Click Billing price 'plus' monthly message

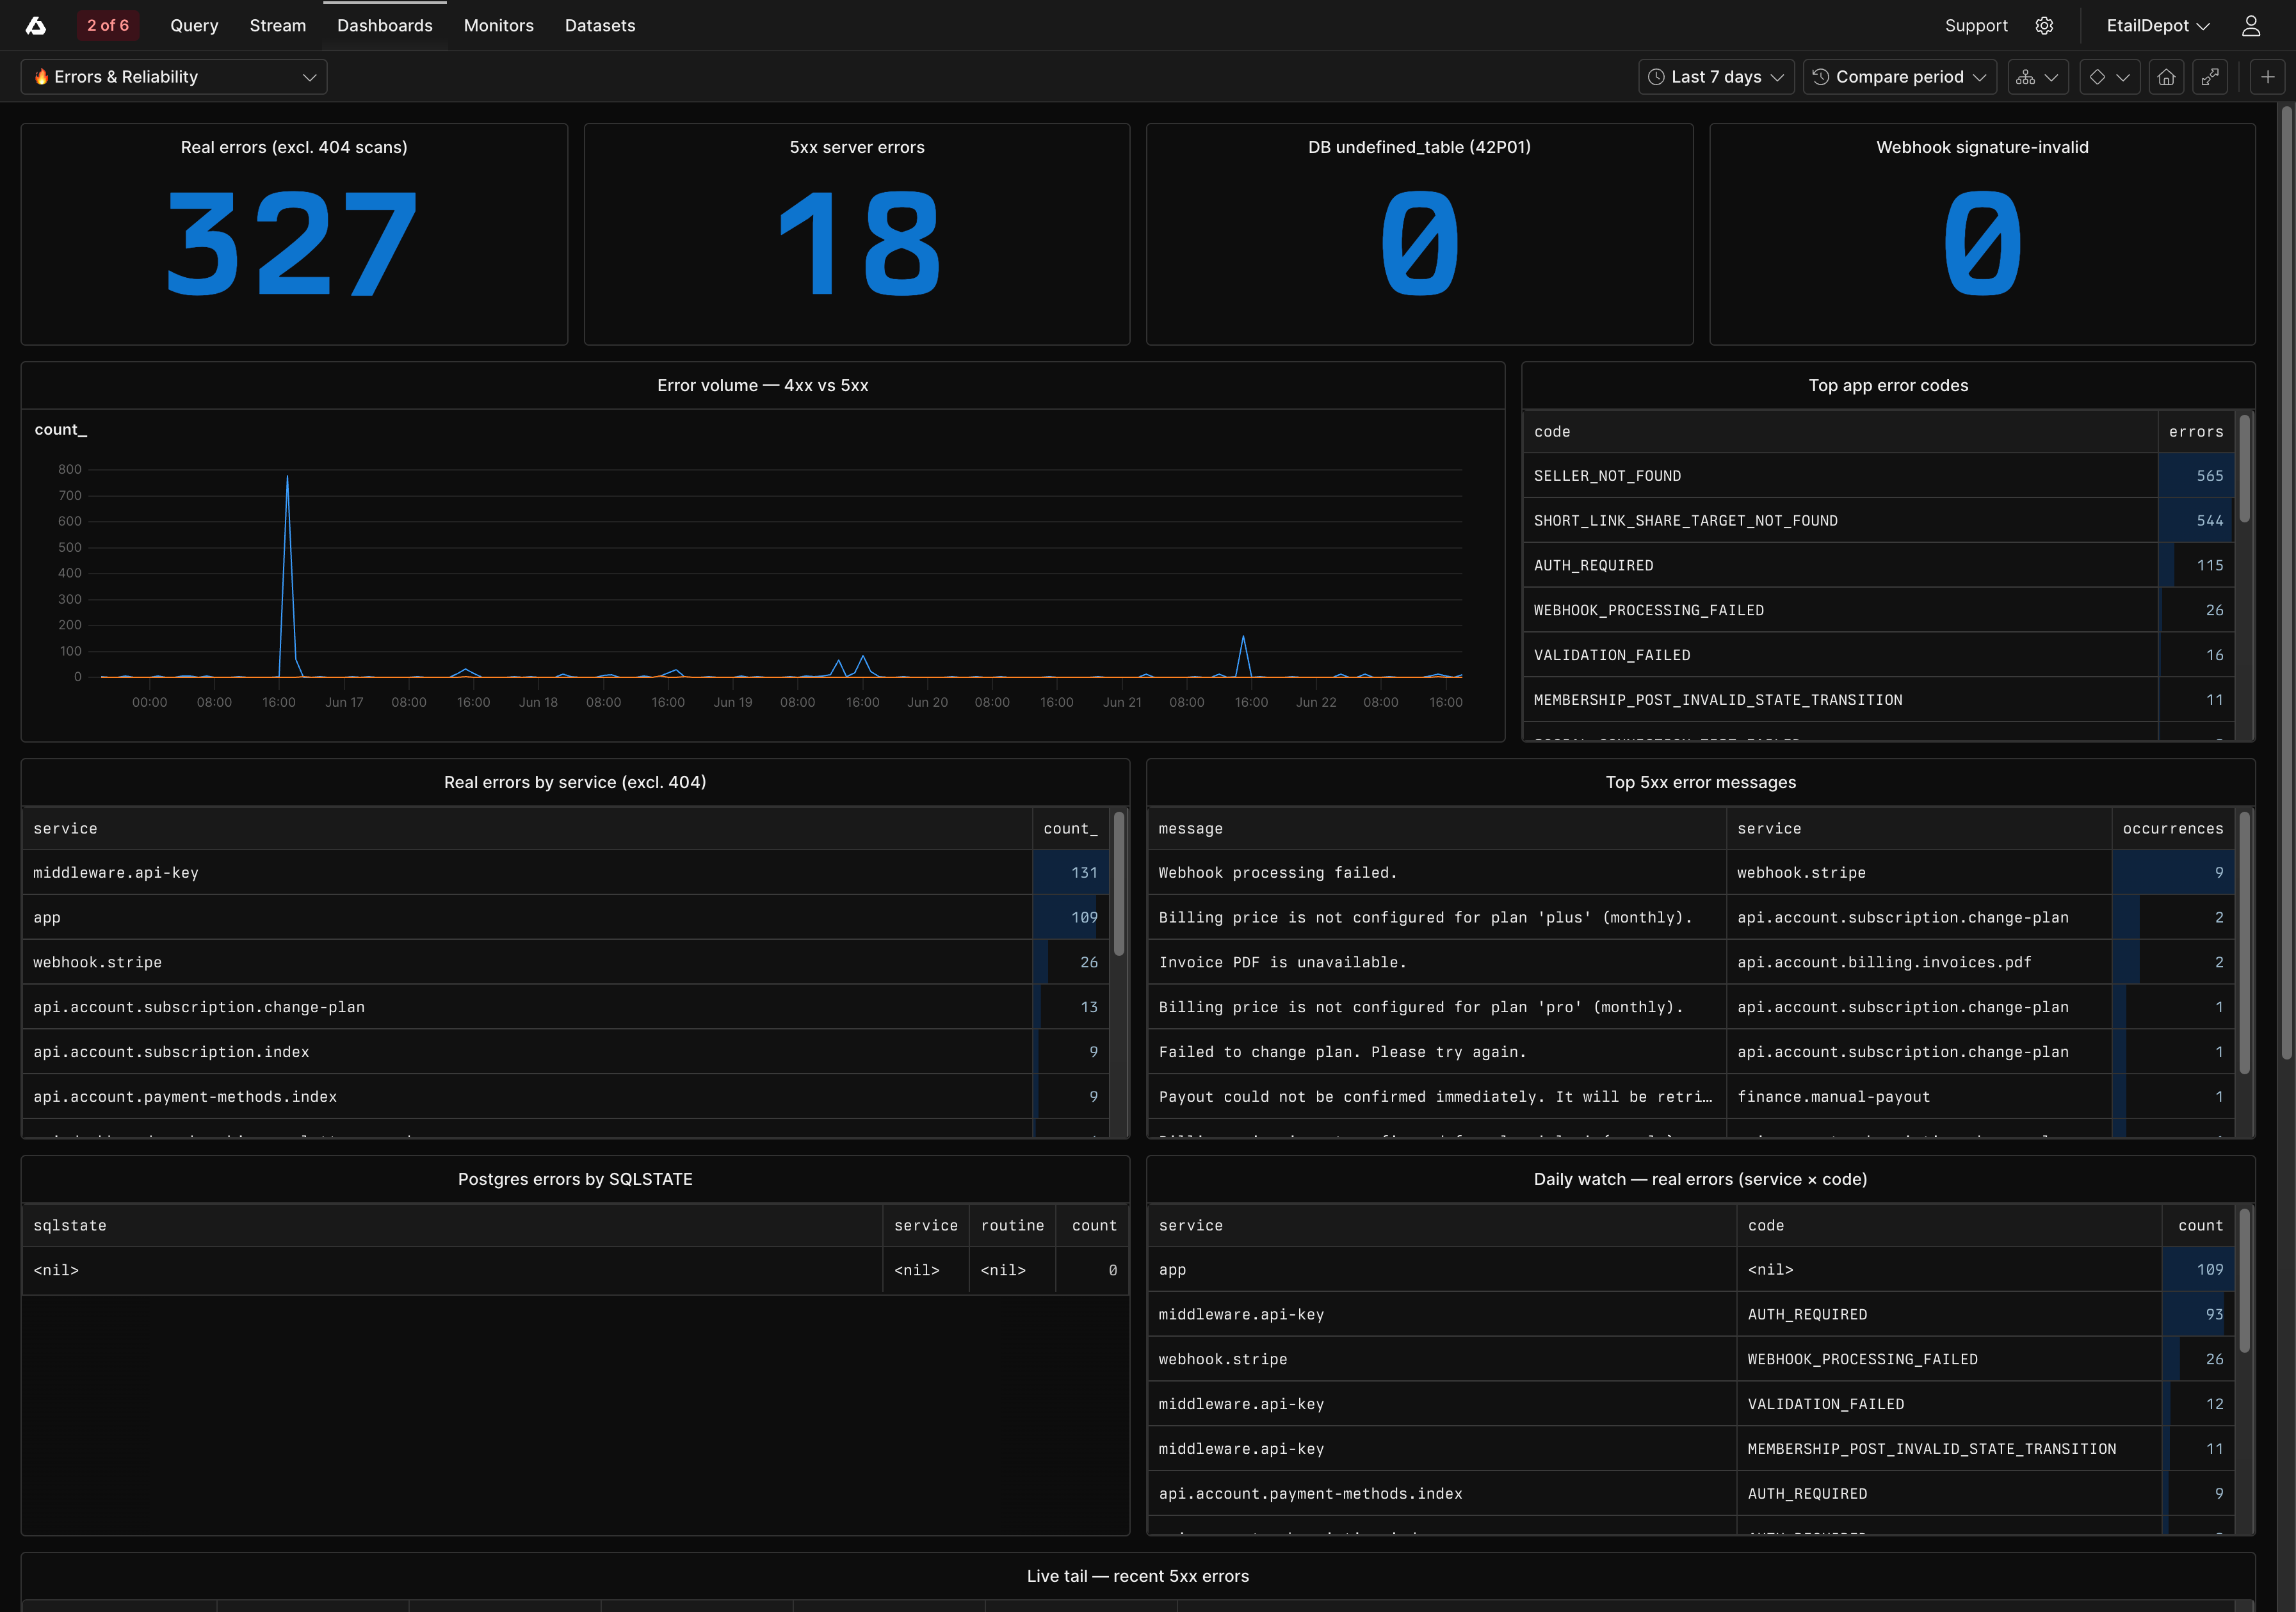1425,917
